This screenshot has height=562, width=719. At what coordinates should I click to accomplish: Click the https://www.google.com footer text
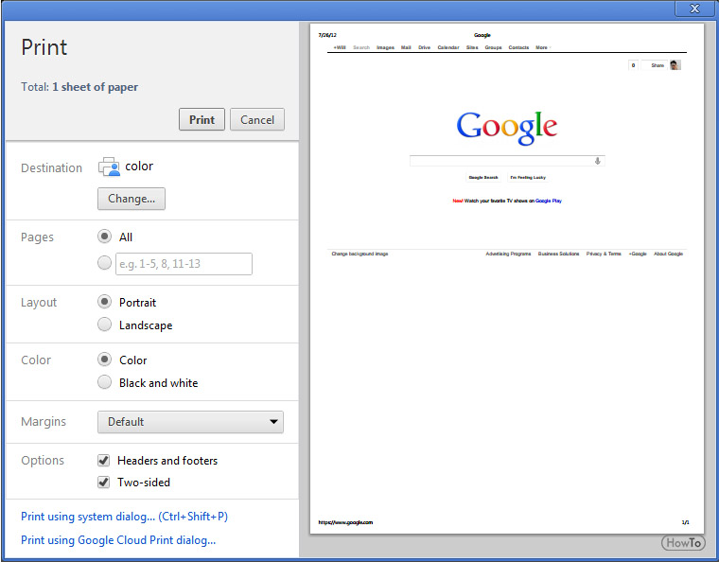pos(345,522)
